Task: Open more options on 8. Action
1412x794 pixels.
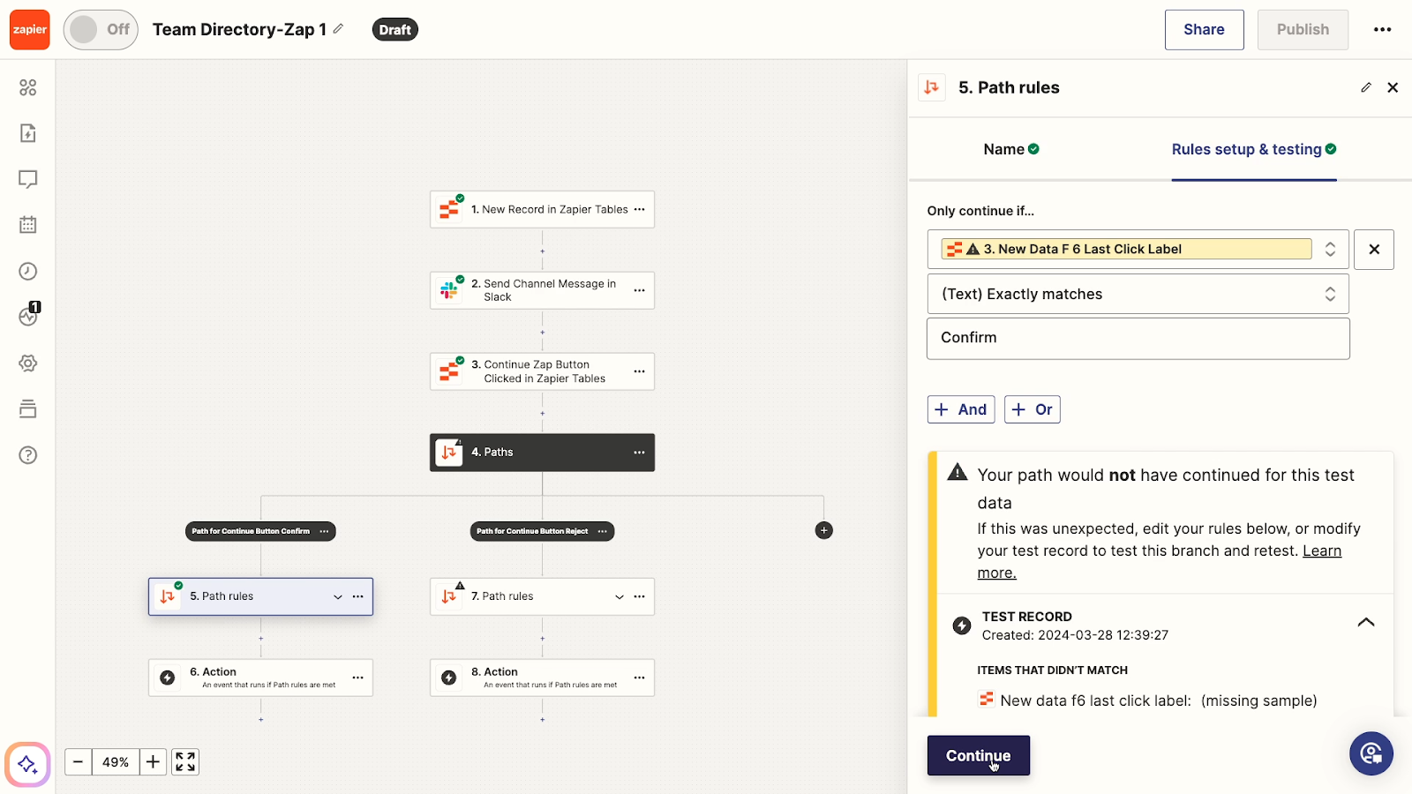Action: (640, 678)
